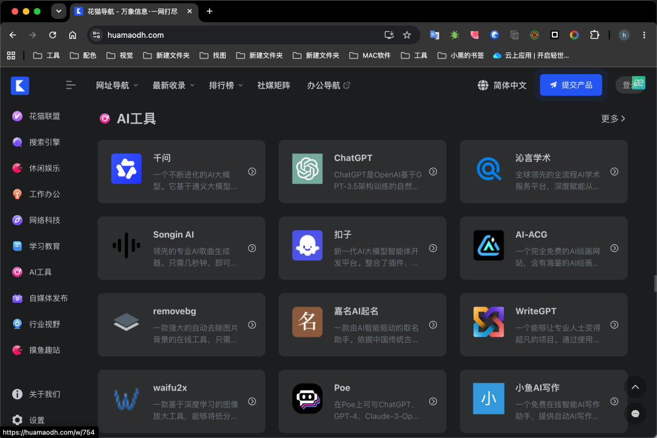Click the Poe robot icon

coord(307,398)
